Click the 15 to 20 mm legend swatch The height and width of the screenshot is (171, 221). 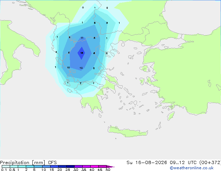(54, 166)
